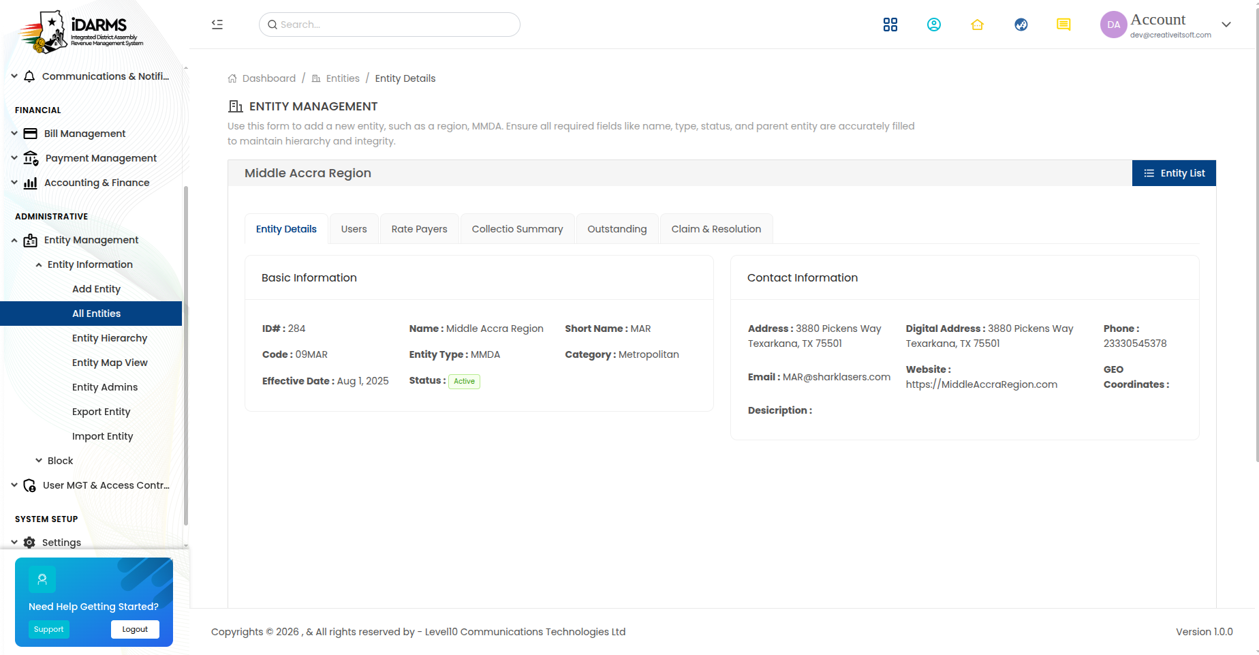Open Add Entity in sidebar
Image resolution: width=1259 pixels, height=655 pixels.
coord(96,289)
